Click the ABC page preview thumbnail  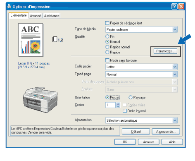point(31,40)
